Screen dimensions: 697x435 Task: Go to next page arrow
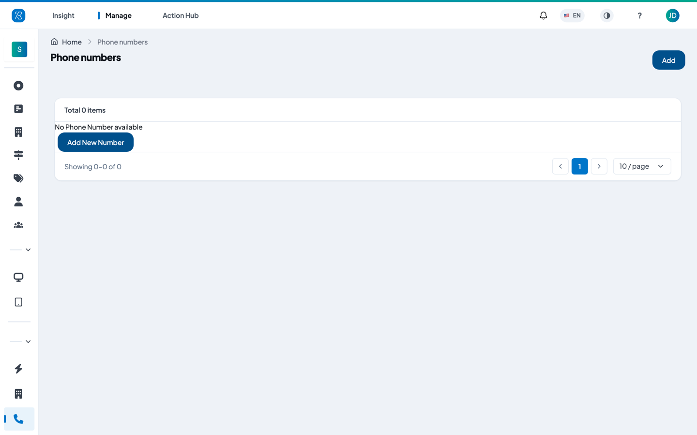tap(599, 166)
